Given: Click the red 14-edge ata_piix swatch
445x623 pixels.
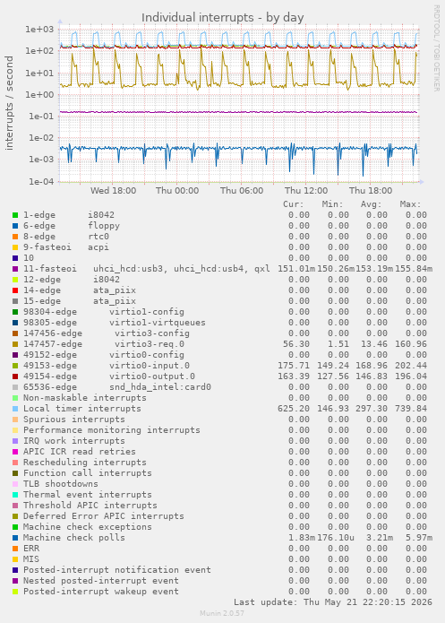Looking at the screenshot, I should pyautogui.click(x=15, y=290).
